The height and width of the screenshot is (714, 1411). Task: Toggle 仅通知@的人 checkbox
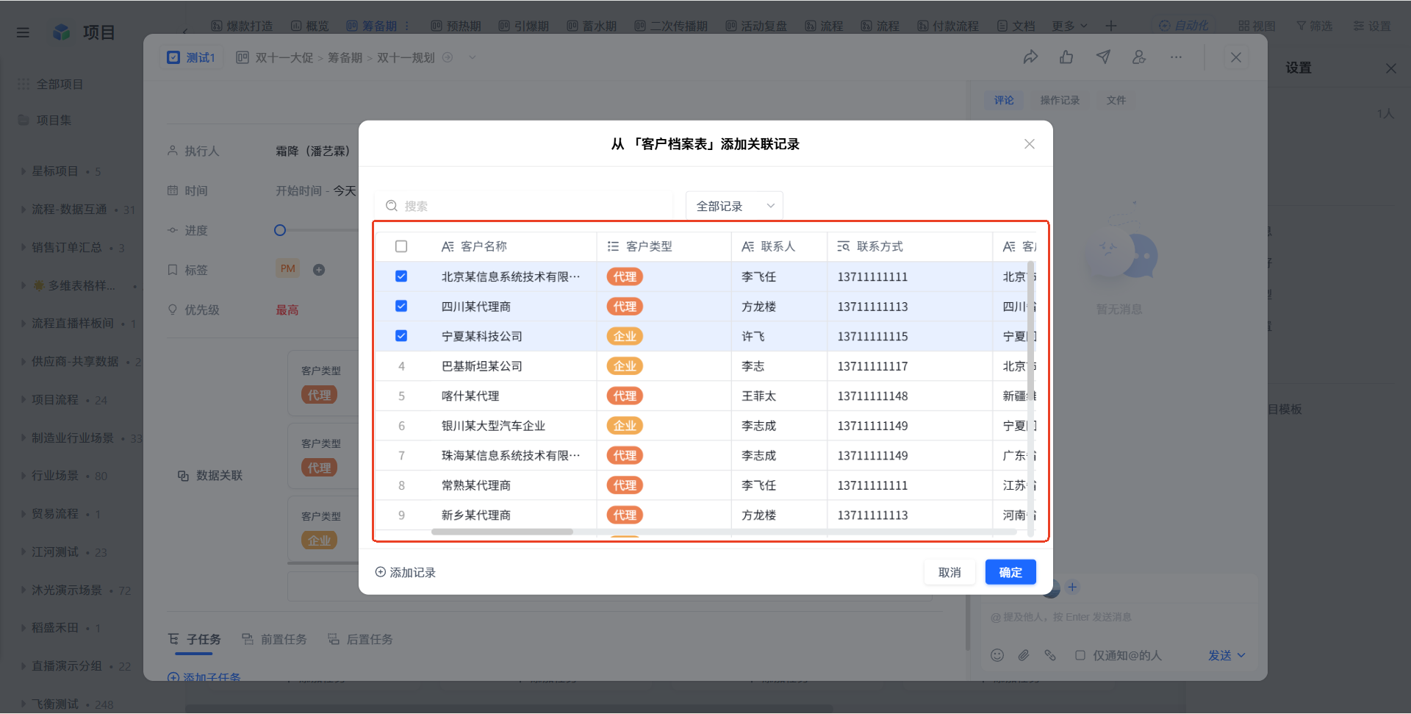tap(1080, 655)
